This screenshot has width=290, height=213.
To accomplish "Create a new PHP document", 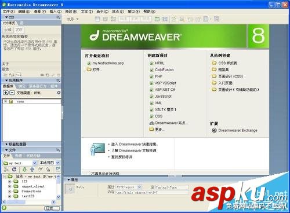I will [x=156, y=76].
